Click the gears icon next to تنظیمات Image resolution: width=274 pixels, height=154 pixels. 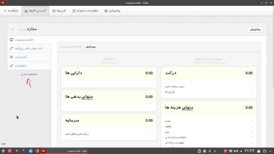tap(12, 66)
